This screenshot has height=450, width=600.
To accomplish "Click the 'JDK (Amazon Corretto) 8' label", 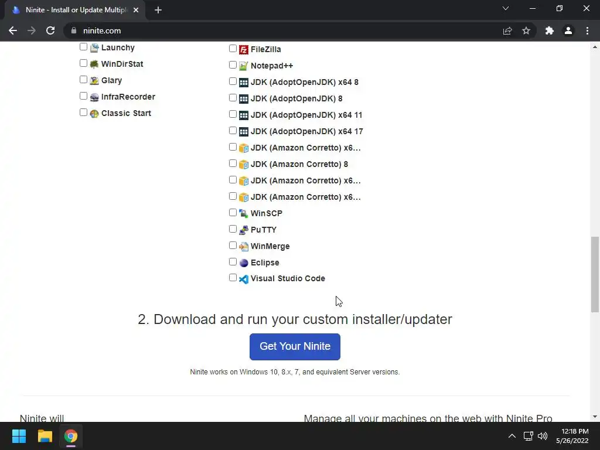I will point(299,165).
